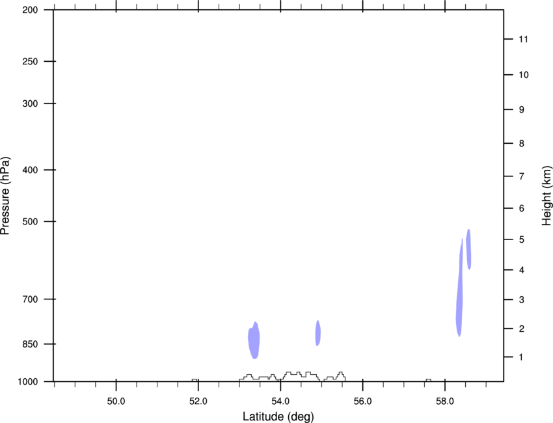Click the 56.0 latitude label
The width and height of the screenshot is (553, 423).
pyautogui.click(x=363, y=402)
